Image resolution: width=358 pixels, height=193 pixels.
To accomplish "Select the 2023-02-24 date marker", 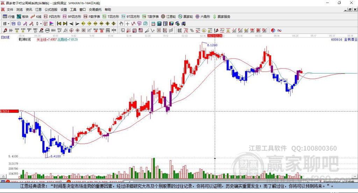I will tap(215, 36).
